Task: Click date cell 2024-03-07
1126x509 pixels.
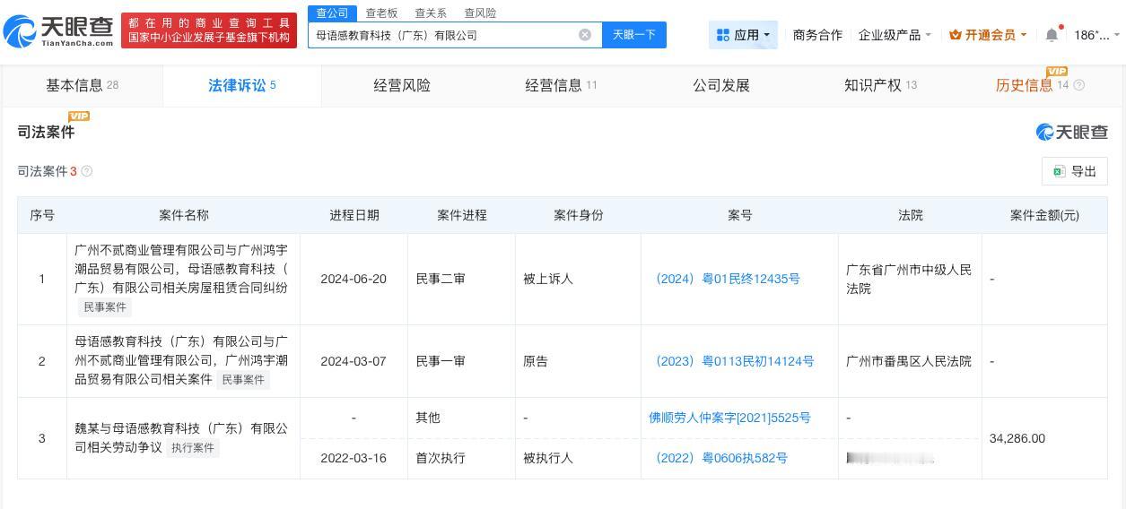Action: [x=354, y=361]
